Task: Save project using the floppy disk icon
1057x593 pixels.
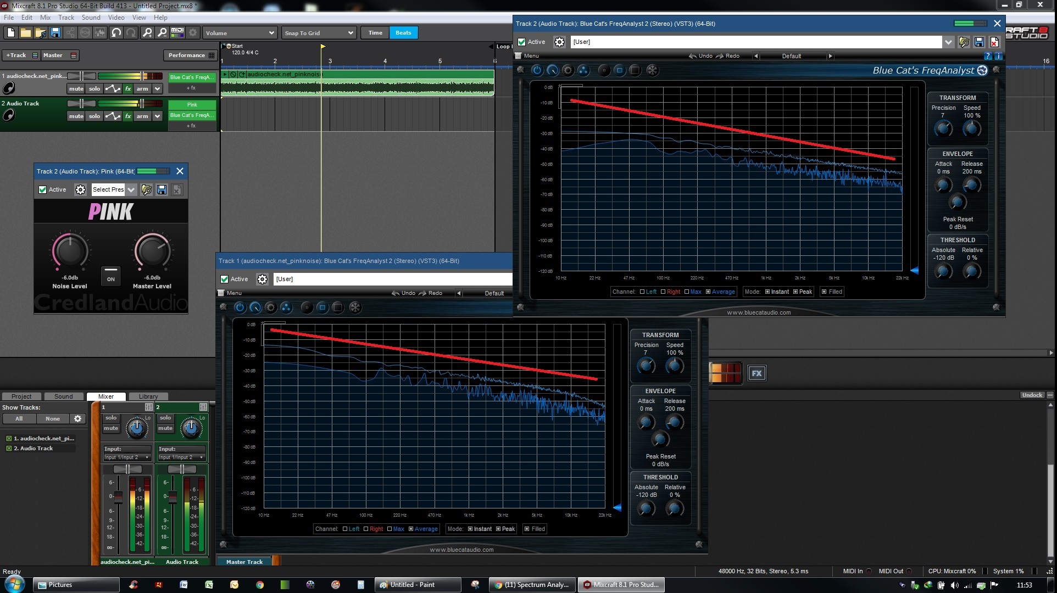Action: coord(55,33)
